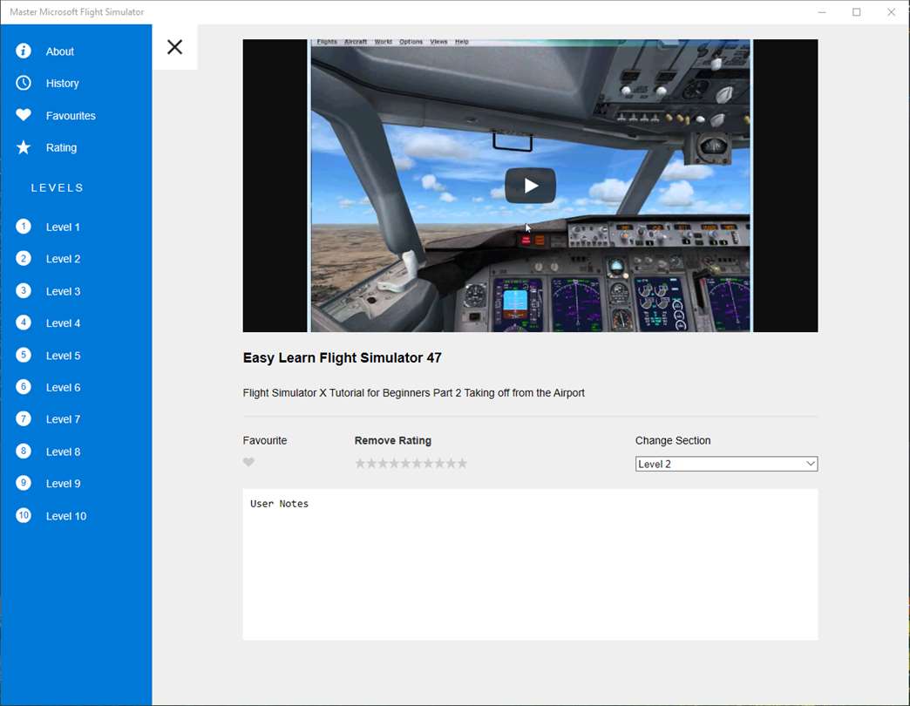Maximize the Master Microsoft Flight Simulator window
This screenshot has width=910, height=706.
[856, 11]
